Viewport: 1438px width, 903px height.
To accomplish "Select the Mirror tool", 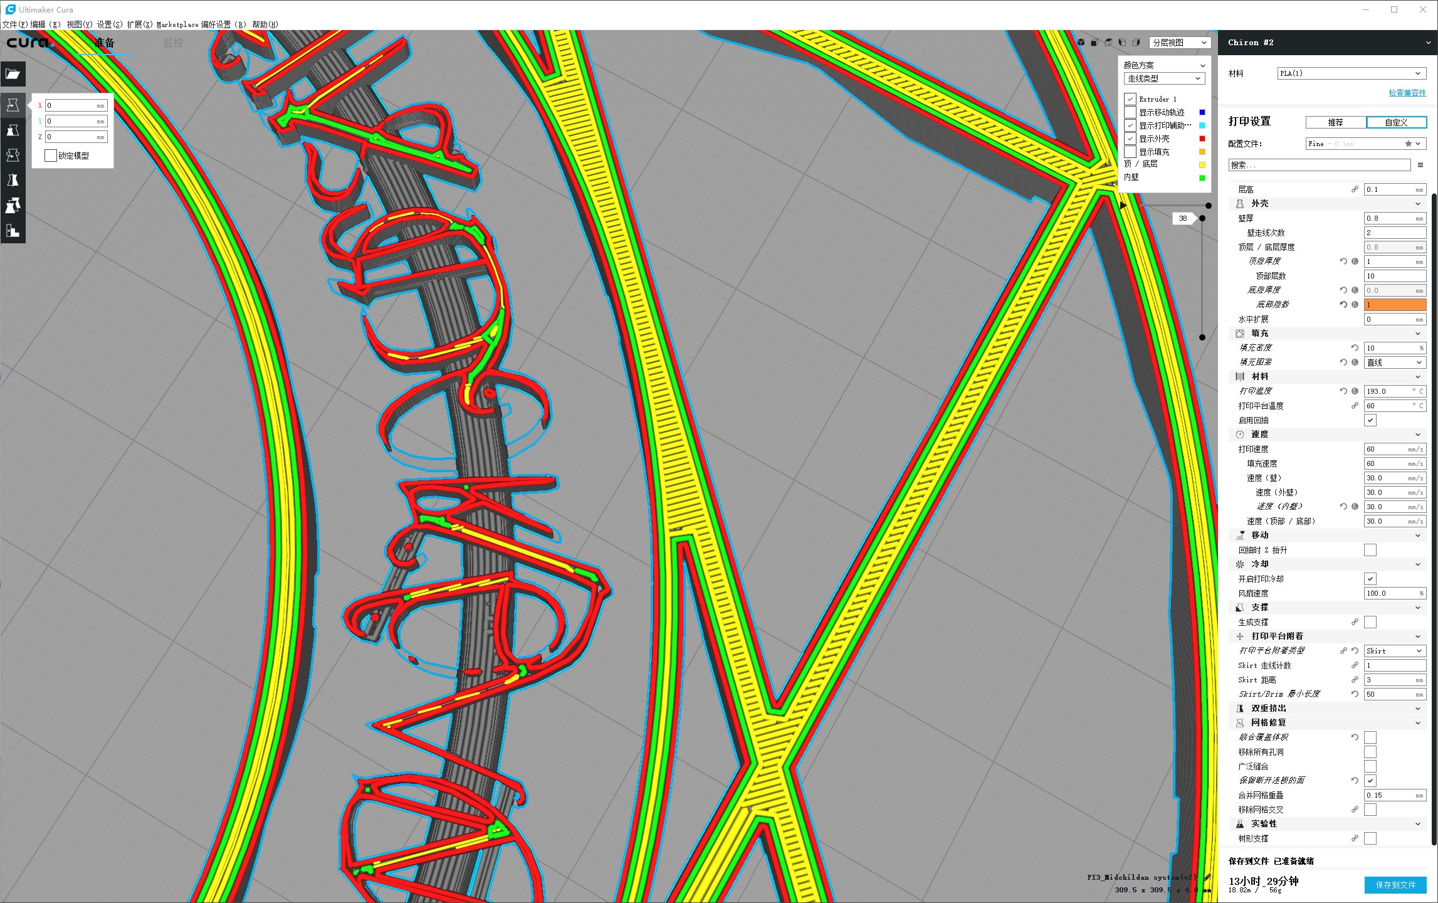I will [x=13, y=180].
